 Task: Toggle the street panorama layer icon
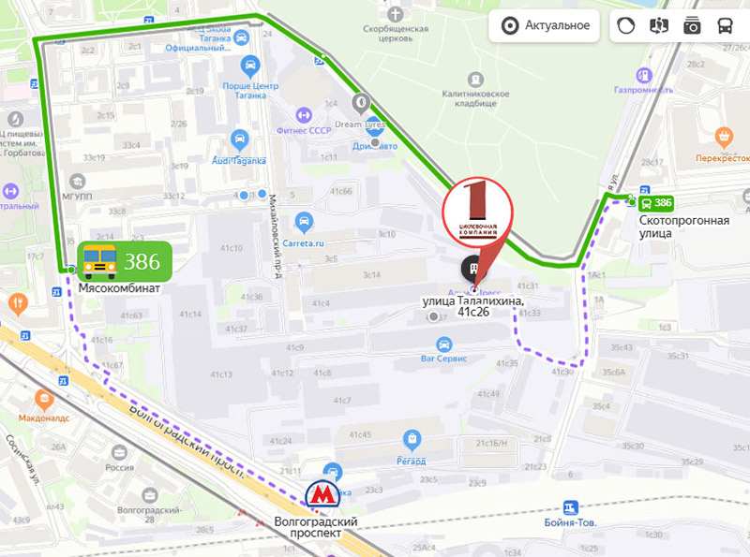pyautogui.click(x=659, y=25)
